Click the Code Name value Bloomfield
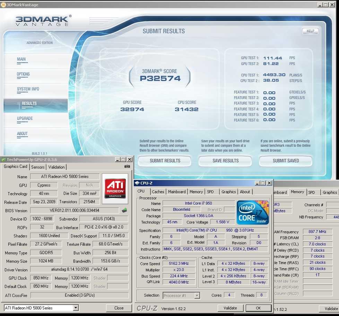The width and height of the screenshot is (339, 316). click(x=182, y=209)
